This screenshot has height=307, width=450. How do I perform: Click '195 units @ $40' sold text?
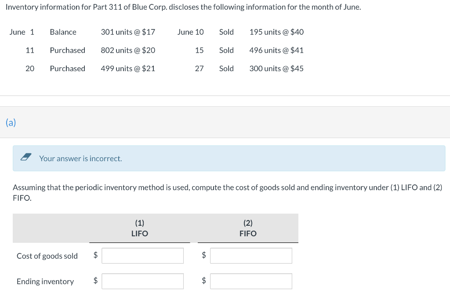click(276, 32)
